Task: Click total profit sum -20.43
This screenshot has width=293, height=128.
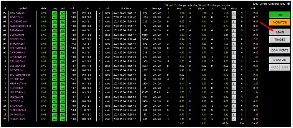Action: (255, 123)
